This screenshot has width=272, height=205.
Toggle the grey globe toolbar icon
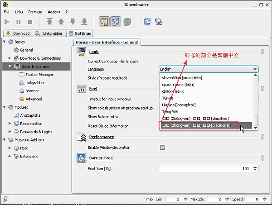click(x=127, y=22)
